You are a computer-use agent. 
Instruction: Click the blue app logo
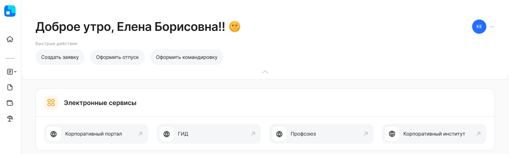pos(10,11)
